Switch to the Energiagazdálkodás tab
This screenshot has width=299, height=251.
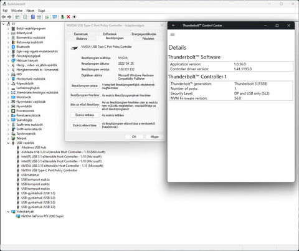(144, 34)
